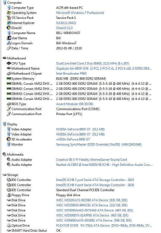Open the Realtek ALC883 audio adapter link
The width and height of the screenshot is (161, 233).
104,165
